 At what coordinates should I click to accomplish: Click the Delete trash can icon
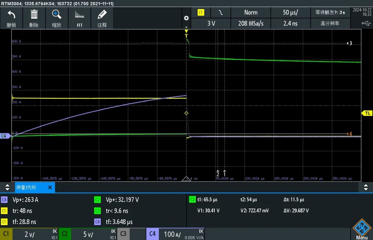click(x=34, y=14)
